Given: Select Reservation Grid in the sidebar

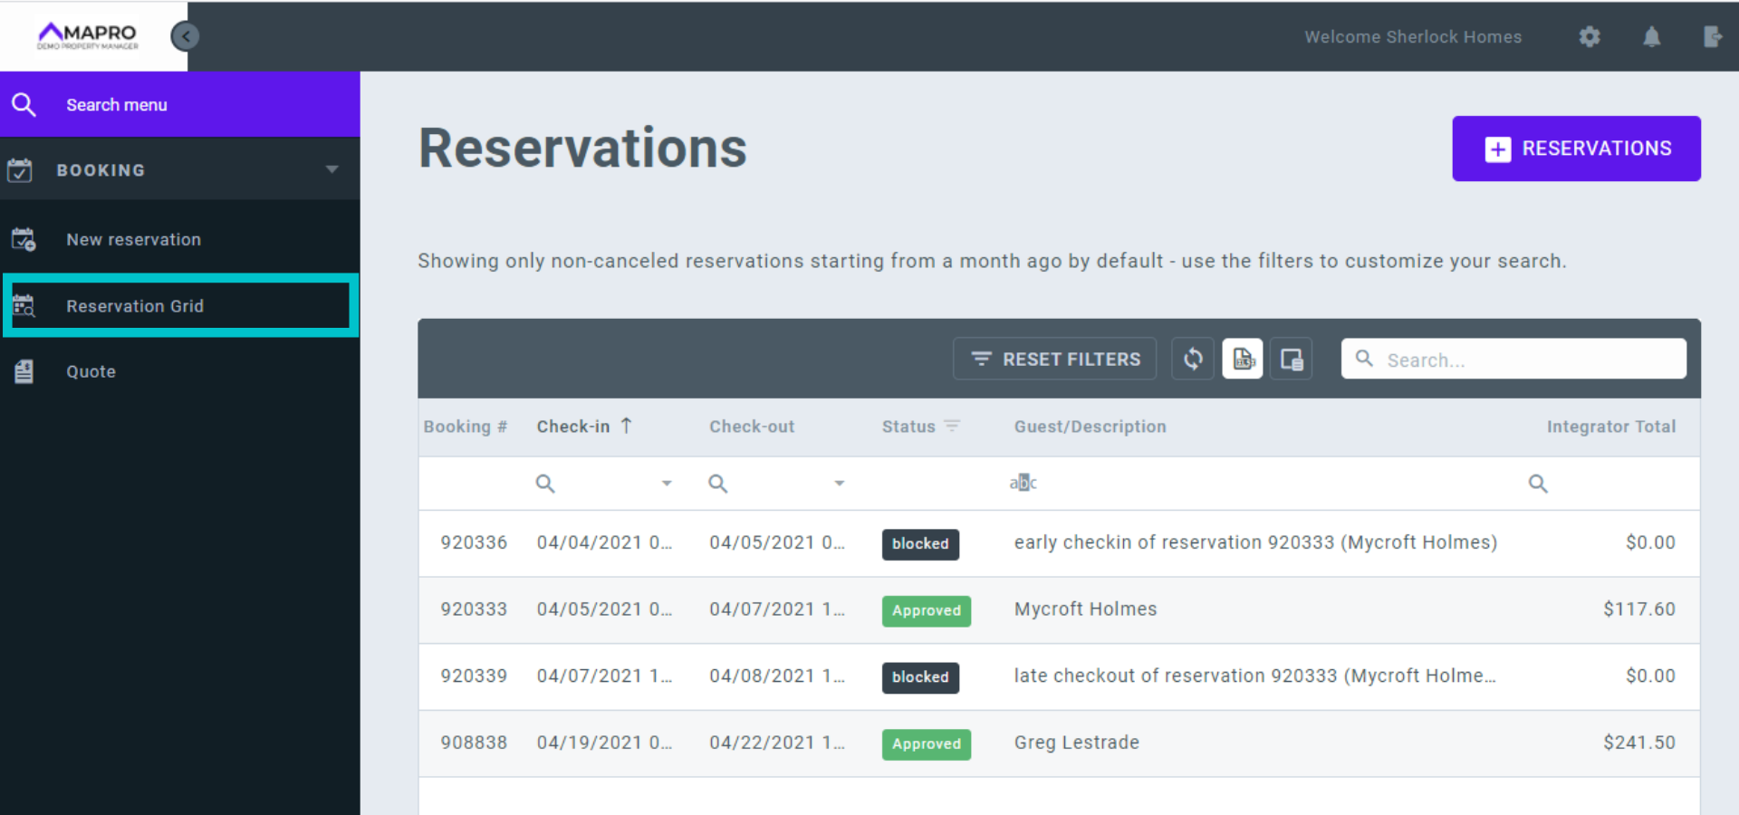Looking at the screenshot, I should (x=135, y=306).
